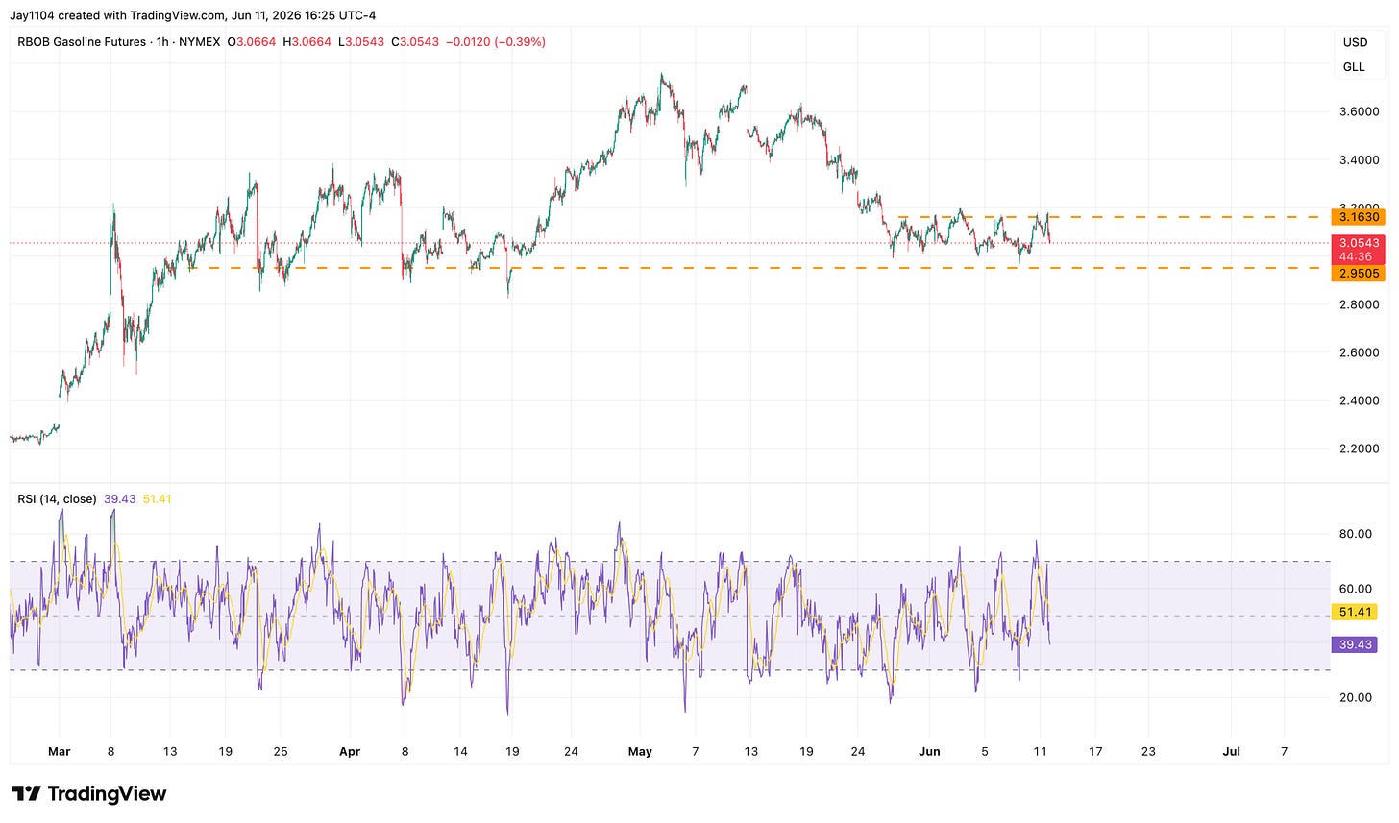Click the yellow RSI value 51.41 in legend

click(156, 499)
